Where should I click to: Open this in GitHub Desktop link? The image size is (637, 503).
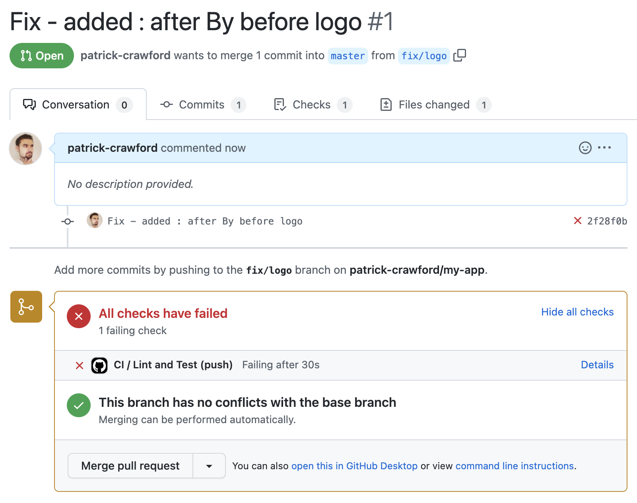coord(354,466)
